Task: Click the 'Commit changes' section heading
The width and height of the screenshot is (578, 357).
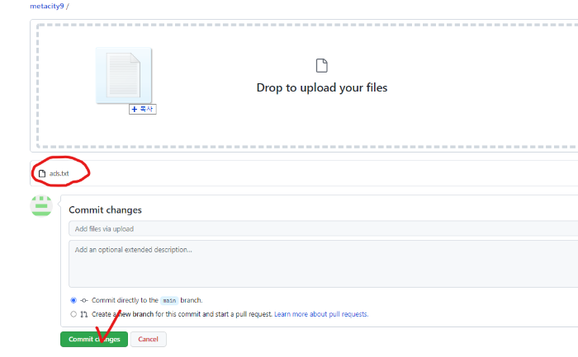Action: (x=105, y=209)
